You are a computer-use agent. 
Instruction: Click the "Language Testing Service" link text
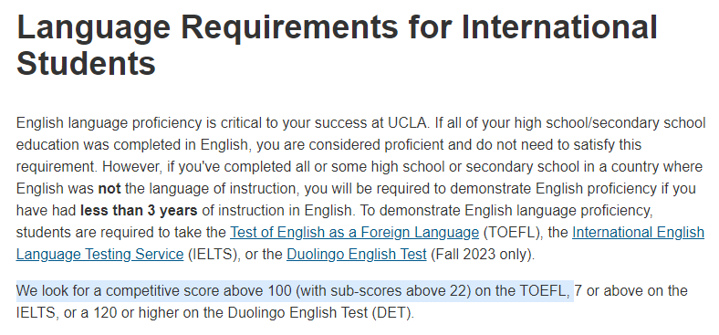pos(100,255)
